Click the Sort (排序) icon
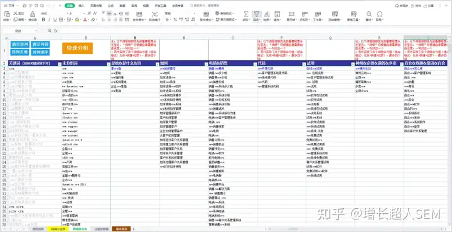Screen dimensions: 452x232 click(267, 14)
